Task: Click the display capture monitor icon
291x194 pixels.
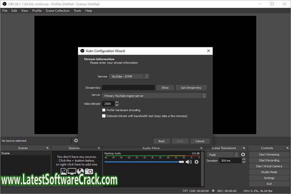Action: point(72,171)
